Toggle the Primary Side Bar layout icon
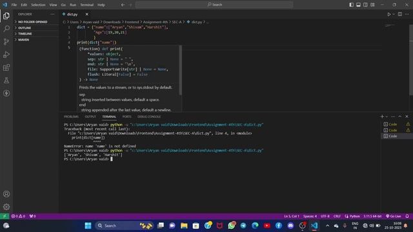The image size is (413, 232). click(x=351, y=5)
